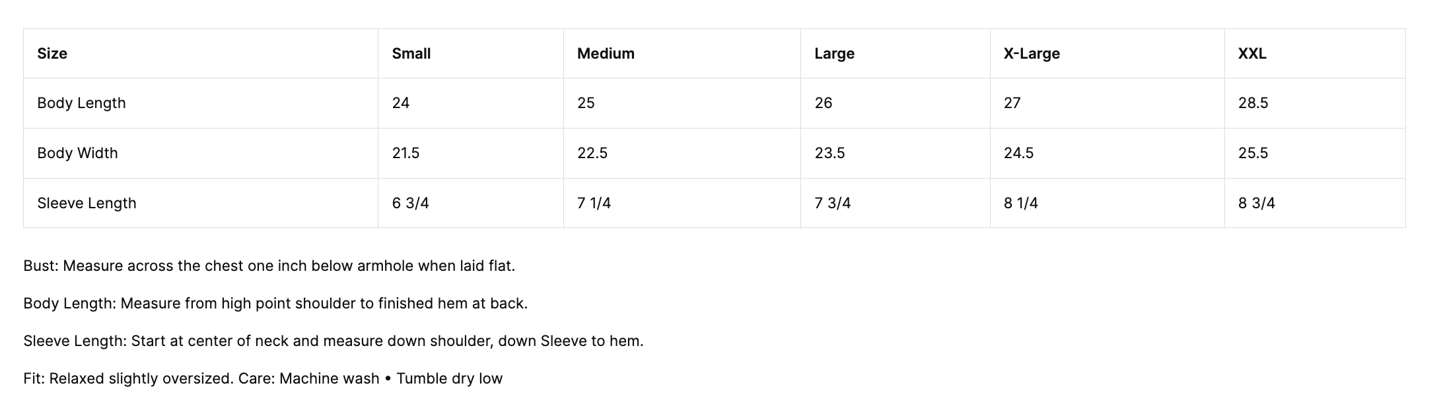Image resolution: width=1441 pixels, height=406 pixels.
Task: Click the Size column header
Action: (52, 53)
